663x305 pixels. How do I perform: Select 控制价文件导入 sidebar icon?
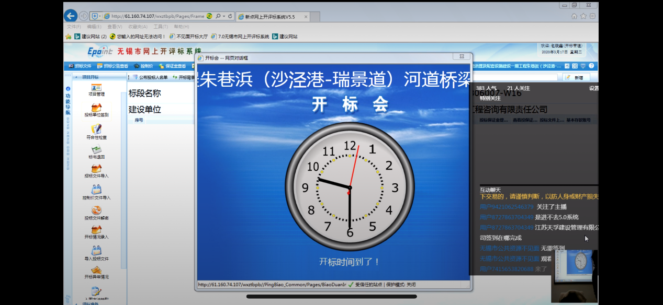[x=96, y=192]
